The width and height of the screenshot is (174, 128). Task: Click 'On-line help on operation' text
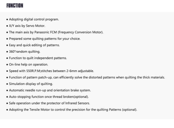pos(28,65)
